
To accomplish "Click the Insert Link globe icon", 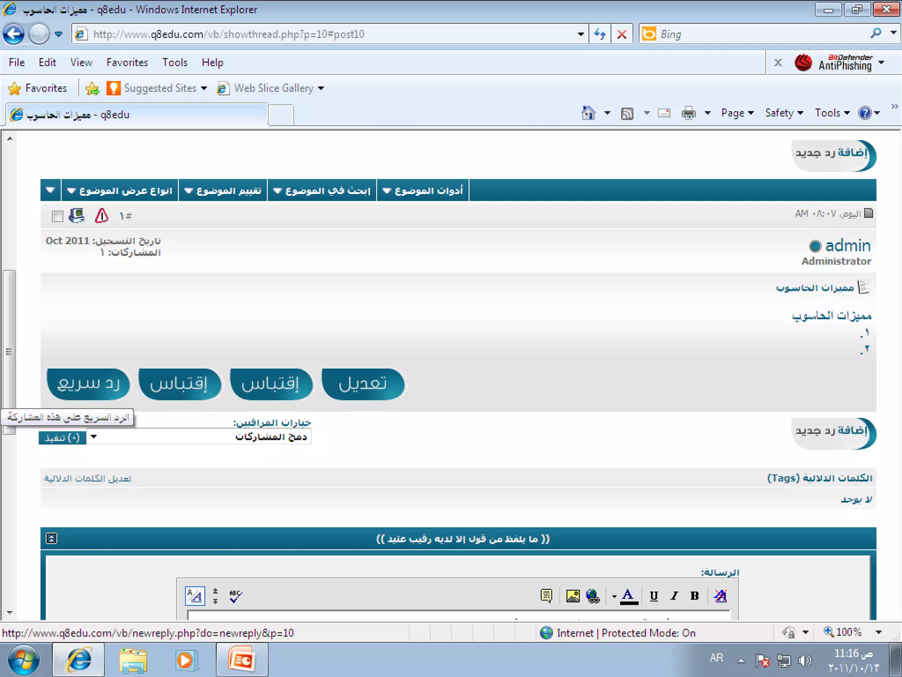I will tap(593, 596).
